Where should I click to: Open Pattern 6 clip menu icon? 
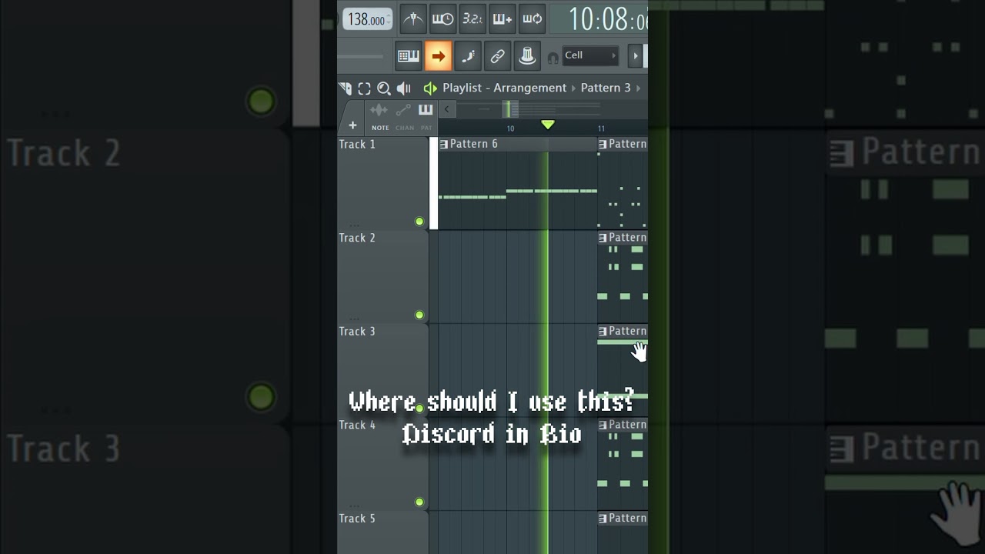point(443,144)
